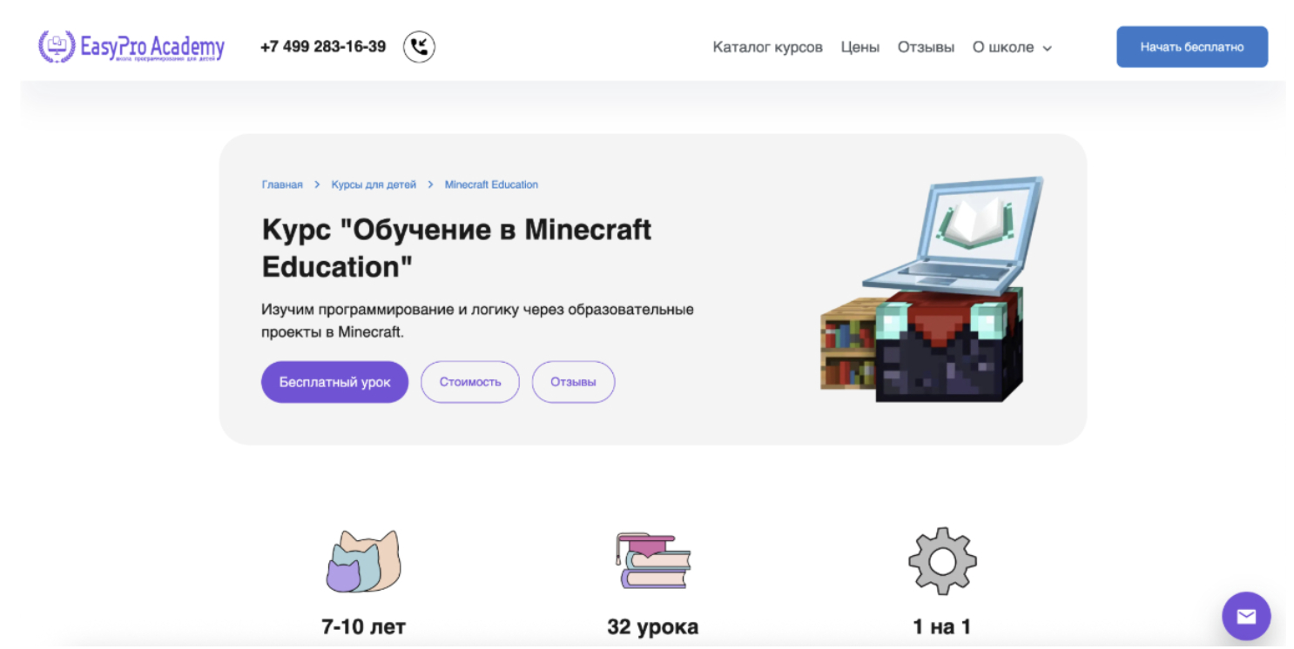The image size is (1294, 649).
Task: Click the phone callback icon
Action: [x=419, y=47]
